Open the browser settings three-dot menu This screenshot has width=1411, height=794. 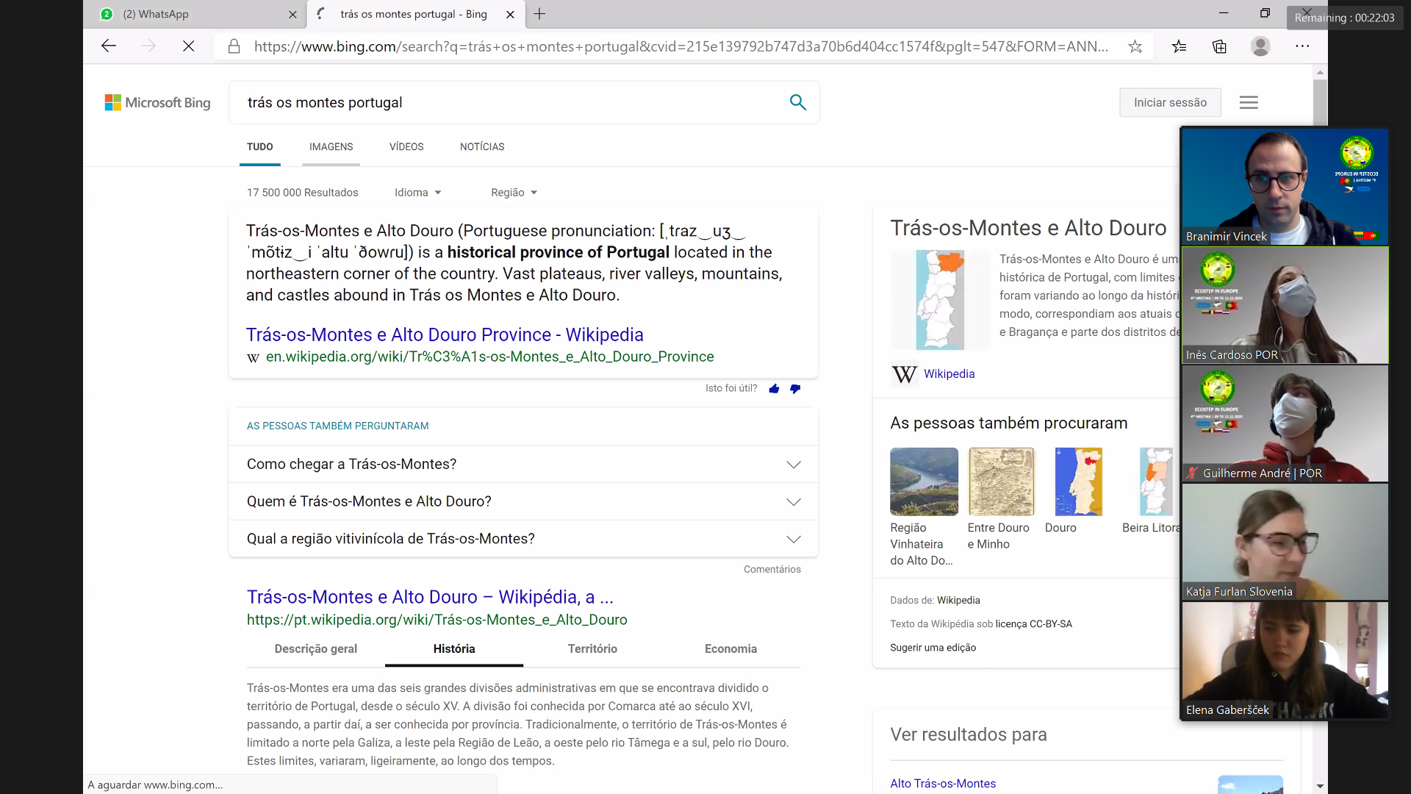(1302, 46)
